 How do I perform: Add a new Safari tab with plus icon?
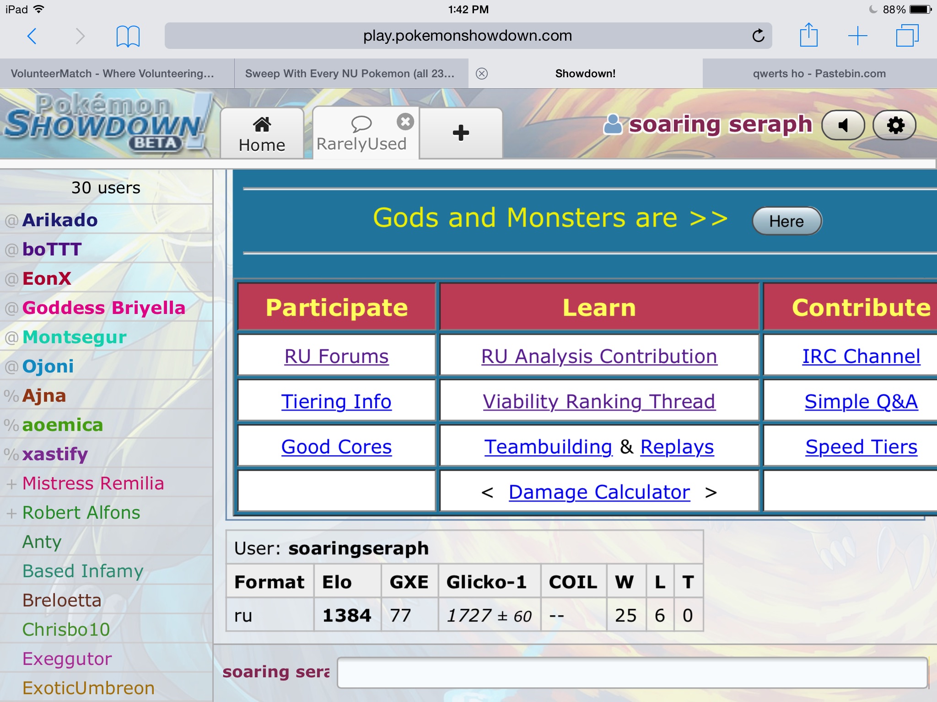[x=858, y=36]
